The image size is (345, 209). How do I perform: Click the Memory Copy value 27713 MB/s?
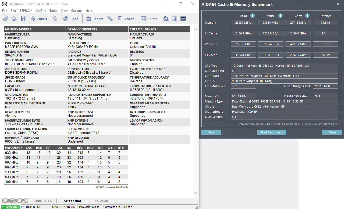tap(298, 23)
